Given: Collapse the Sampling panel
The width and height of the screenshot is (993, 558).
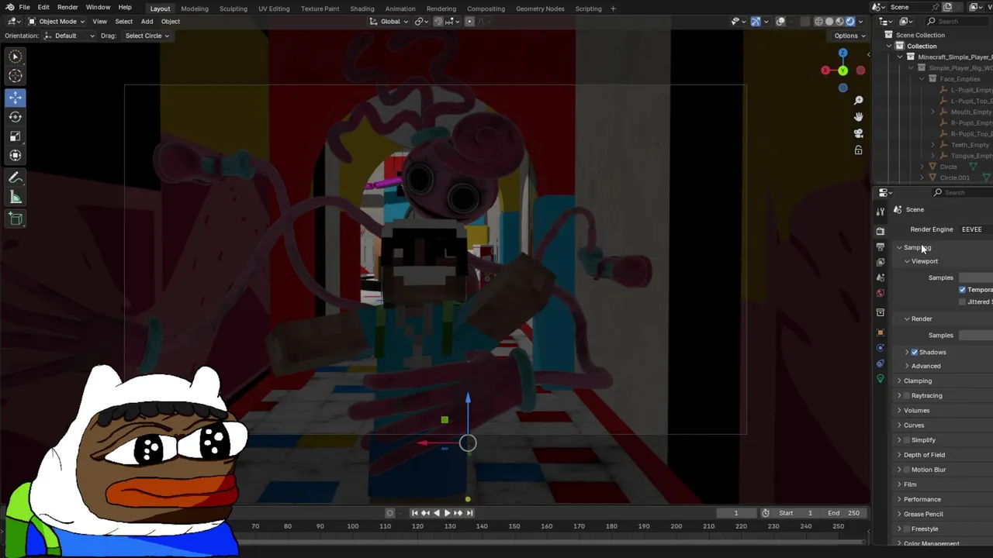Looking at the screenshot, I should click(917, 248).
